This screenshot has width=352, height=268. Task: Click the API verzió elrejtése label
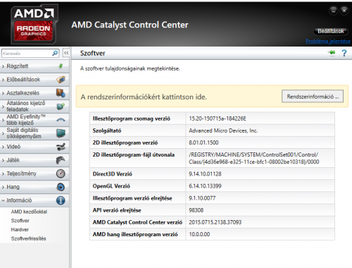(x=117, y=210)
